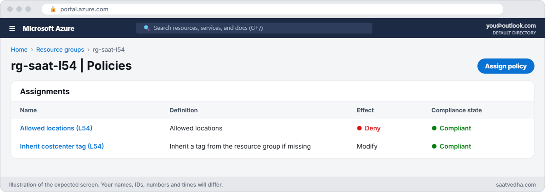Open the Allowed locations (L54) assignment

click(56, 128)
